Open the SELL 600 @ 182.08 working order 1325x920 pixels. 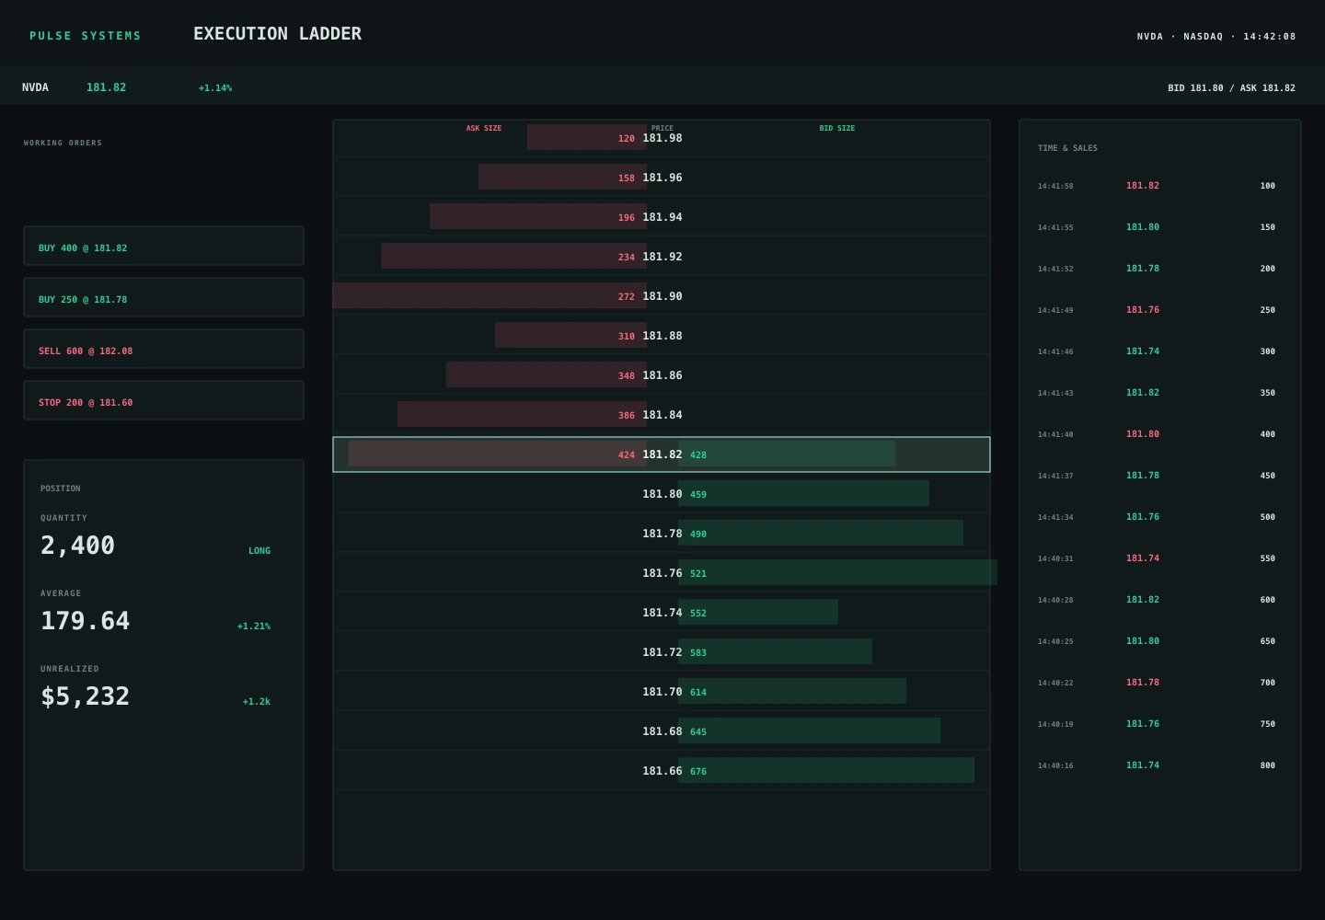coord(164,349)
